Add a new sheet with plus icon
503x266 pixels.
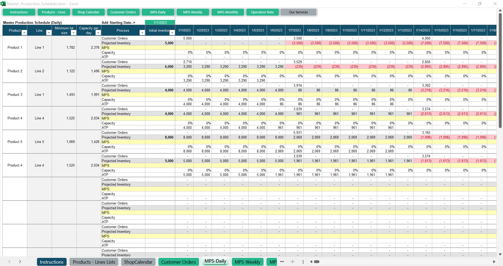tap(292, 262)
